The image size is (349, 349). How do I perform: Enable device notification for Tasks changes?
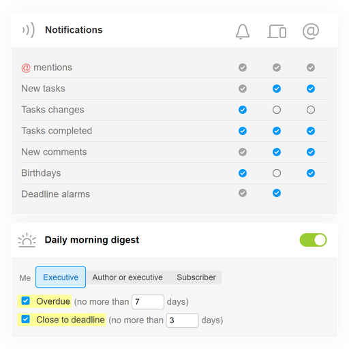click(x=277, y=110)
